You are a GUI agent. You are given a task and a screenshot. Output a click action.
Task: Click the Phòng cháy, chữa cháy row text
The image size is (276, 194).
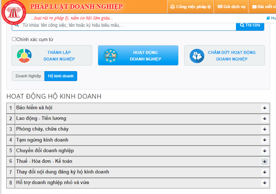42,129
